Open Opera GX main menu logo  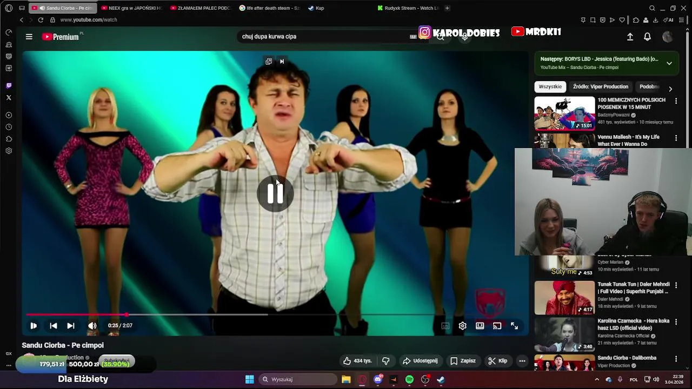[9, 8]
